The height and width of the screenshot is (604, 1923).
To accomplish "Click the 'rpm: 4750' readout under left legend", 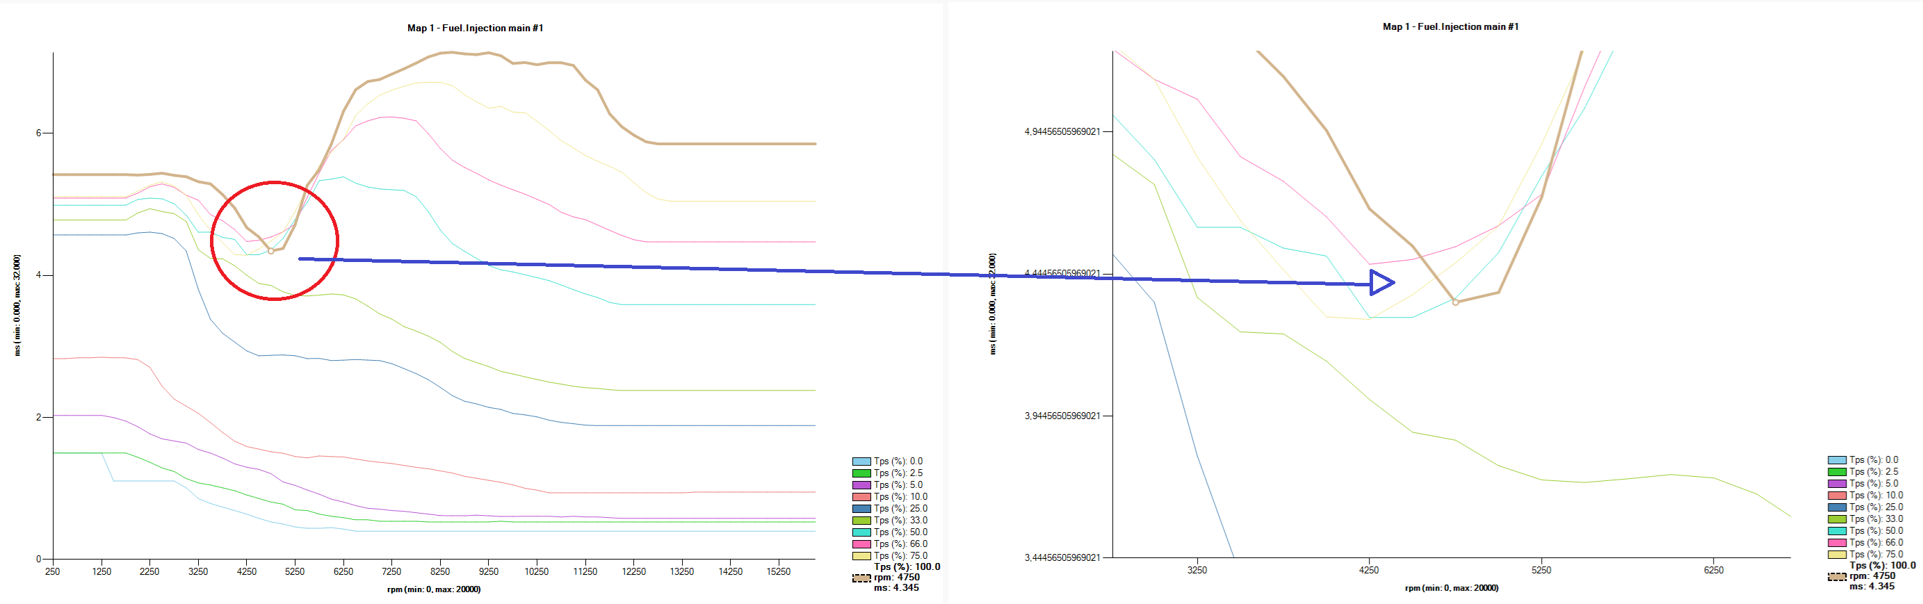I will coord(897,578).
